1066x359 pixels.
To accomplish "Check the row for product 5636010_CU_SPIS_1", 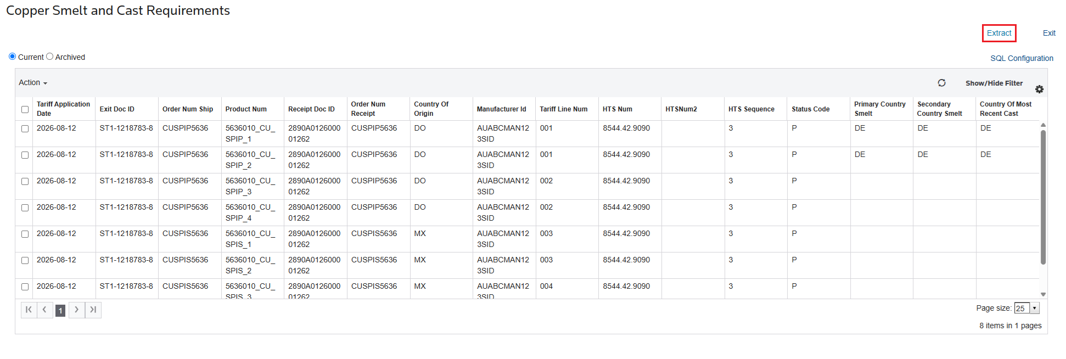I will click(25, 234).
